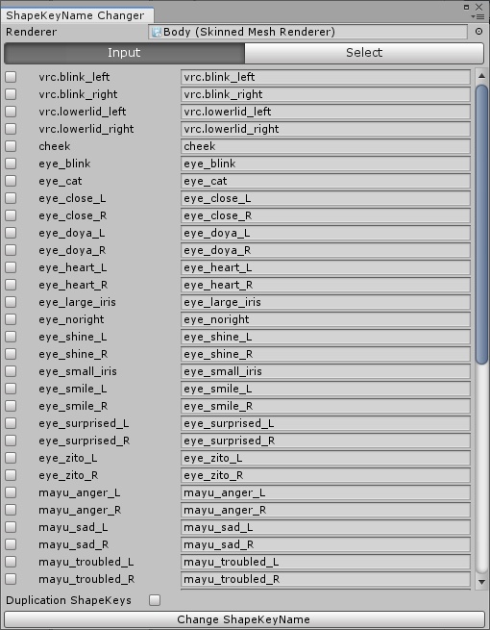Viewport: 490px width, 630px height.
Task: Edit the eye_doya_L name field
Action: coord(326,233)
